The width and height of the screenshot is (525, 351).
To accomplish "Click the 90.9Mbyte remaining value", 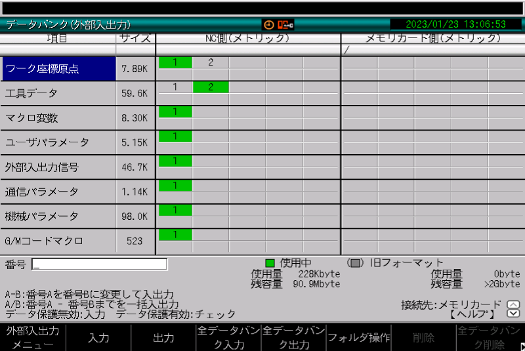I will [316, 284].
